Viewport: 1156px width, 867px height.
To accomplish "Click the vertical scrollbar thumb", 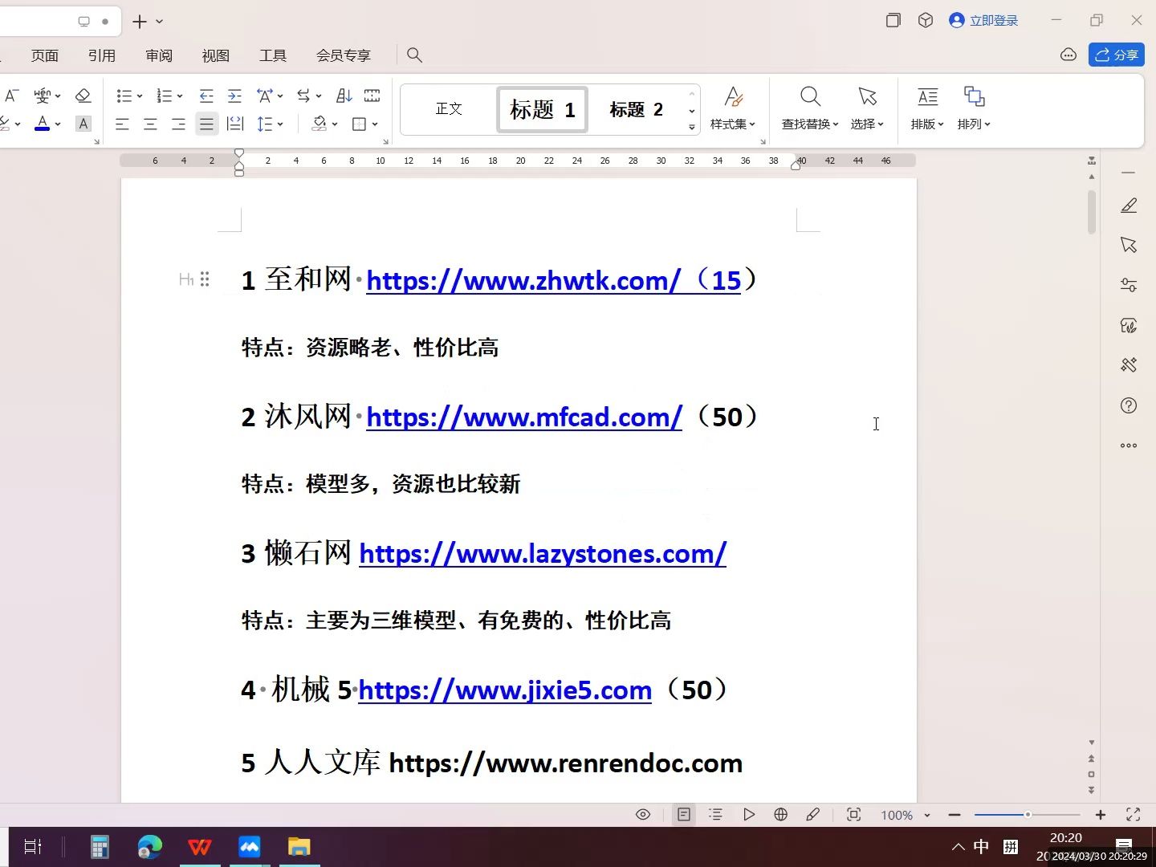I will point(1092,212).
